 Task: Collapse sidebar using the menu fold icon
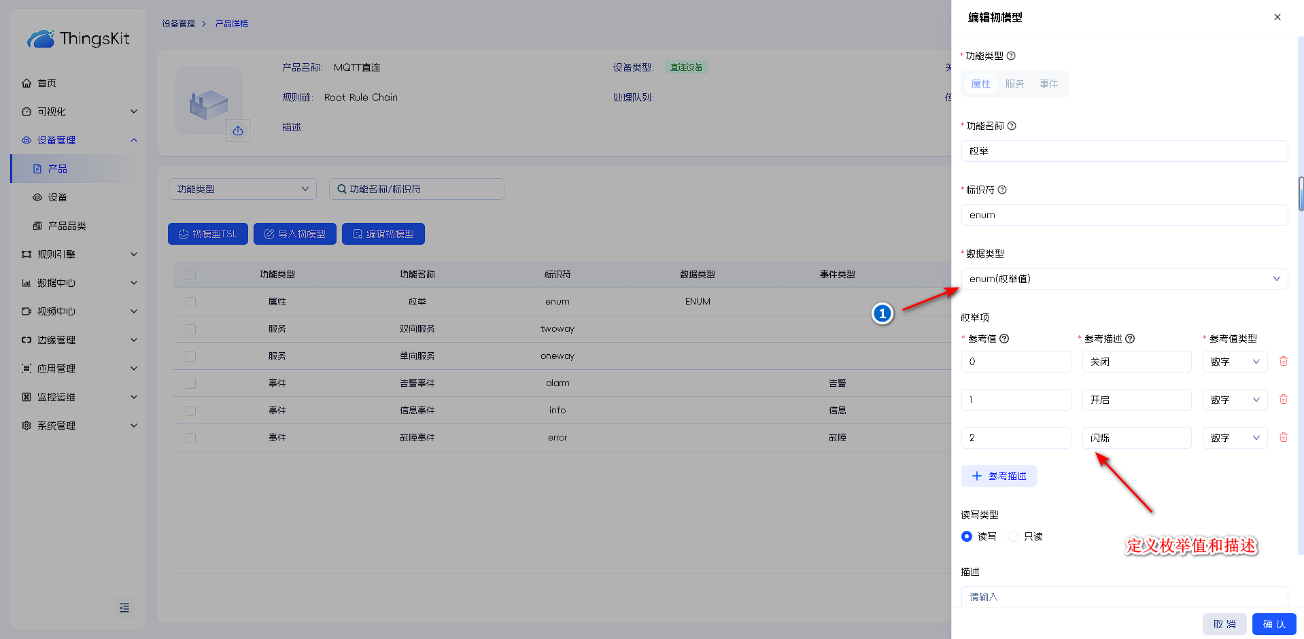coord(124,608)
